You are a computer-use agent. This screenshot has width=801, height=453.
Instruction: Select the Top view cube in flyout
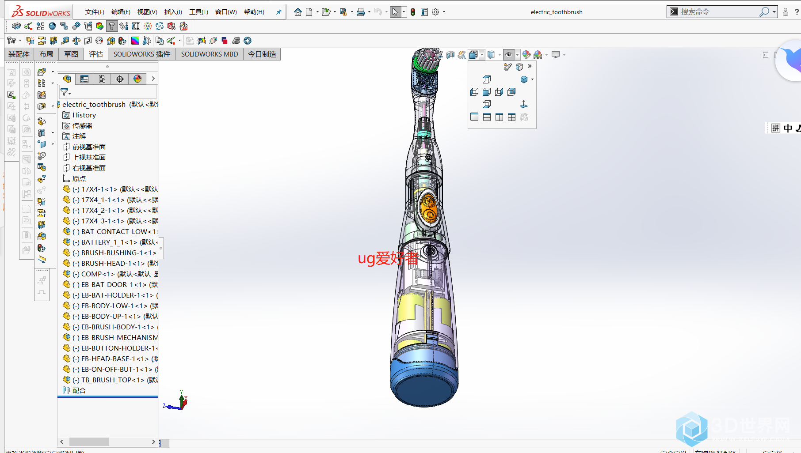pyautogui.click(x=487, y=79)
